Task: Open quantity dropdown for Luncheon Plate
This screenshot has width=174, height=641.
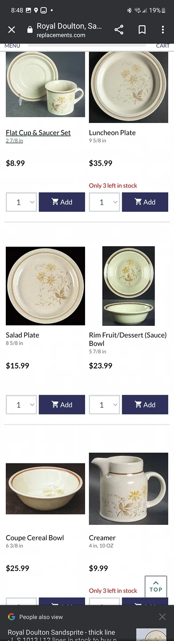Action: coord(104,202)
